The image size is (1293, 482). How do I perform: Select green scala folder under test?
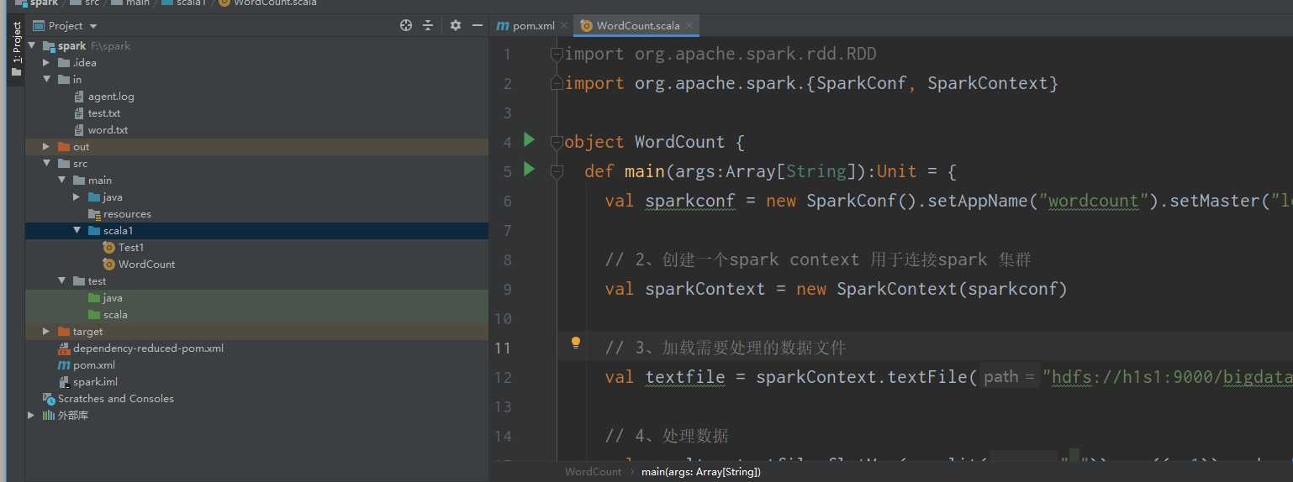click(x=115, y=315)
